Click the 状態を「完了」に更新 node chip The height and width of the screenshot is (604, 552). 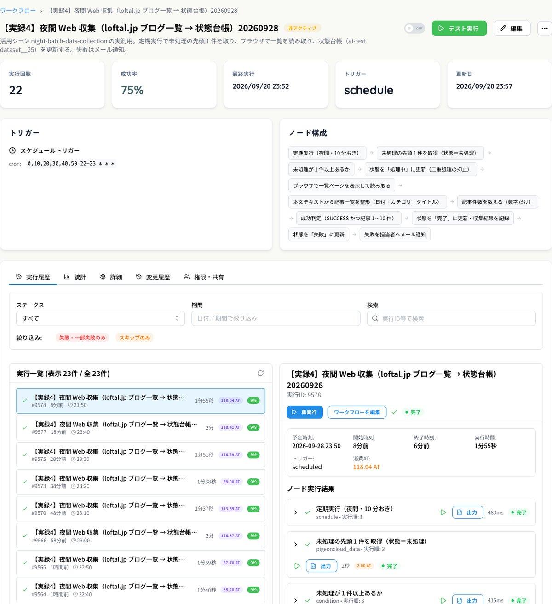click(x=463, y=218)
